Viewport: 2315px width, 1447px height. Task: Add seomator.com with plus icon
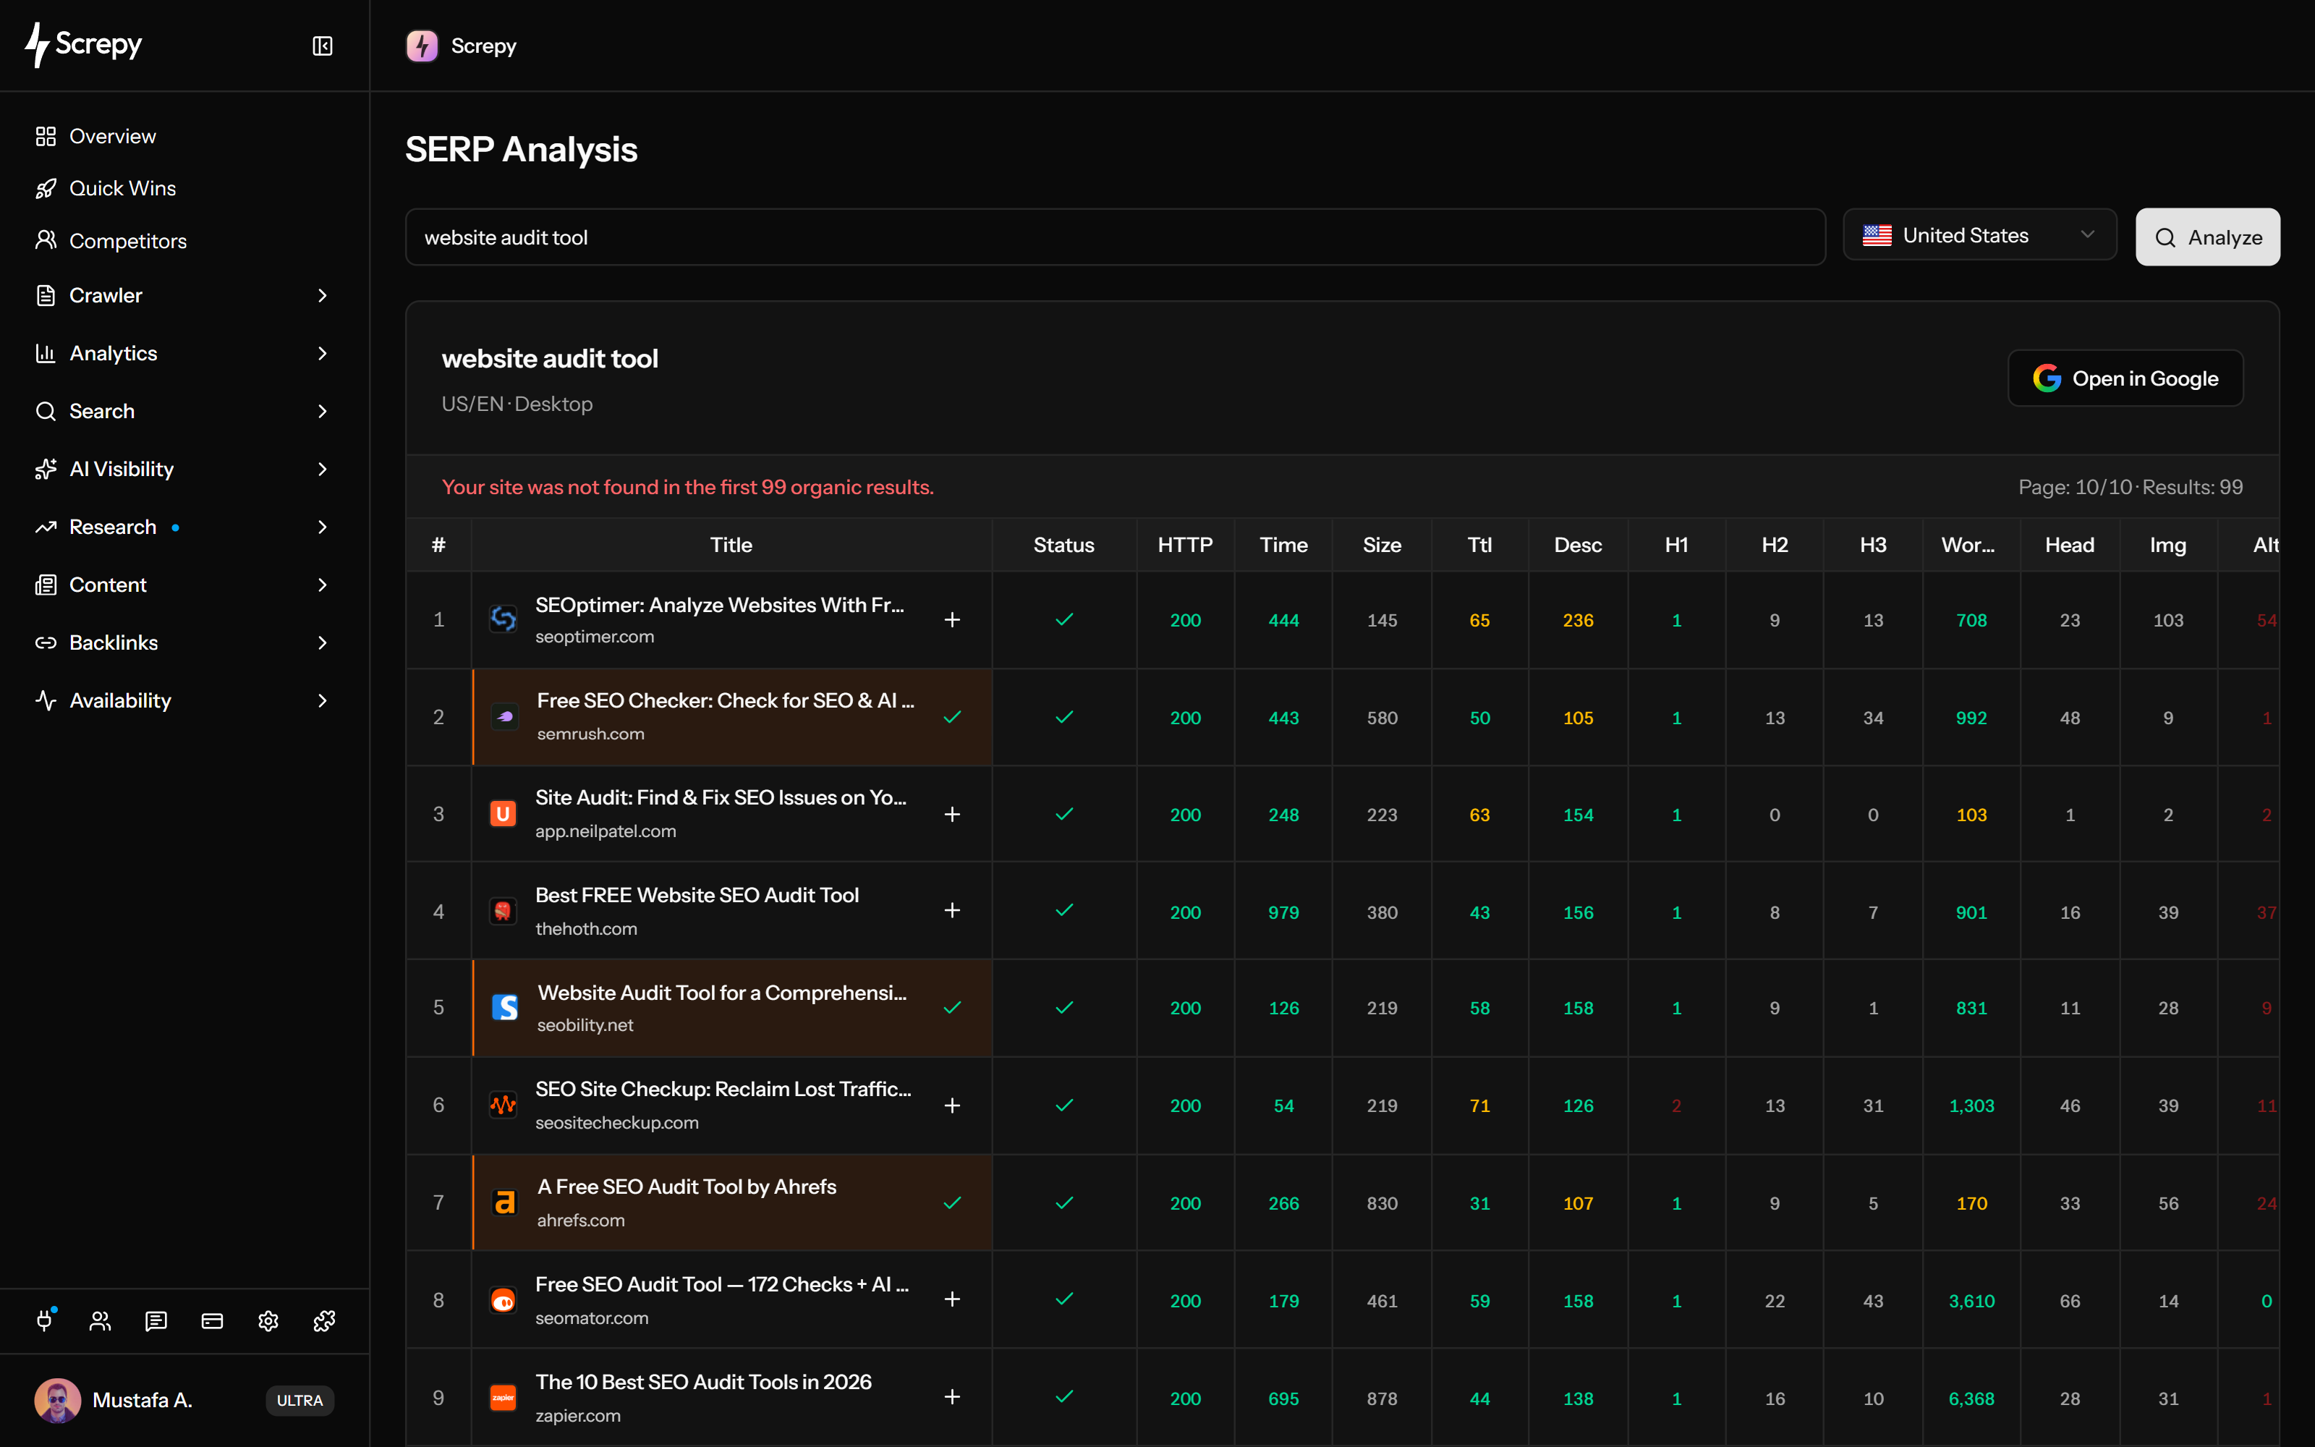pyautogui.click(x=952, y=1299)
